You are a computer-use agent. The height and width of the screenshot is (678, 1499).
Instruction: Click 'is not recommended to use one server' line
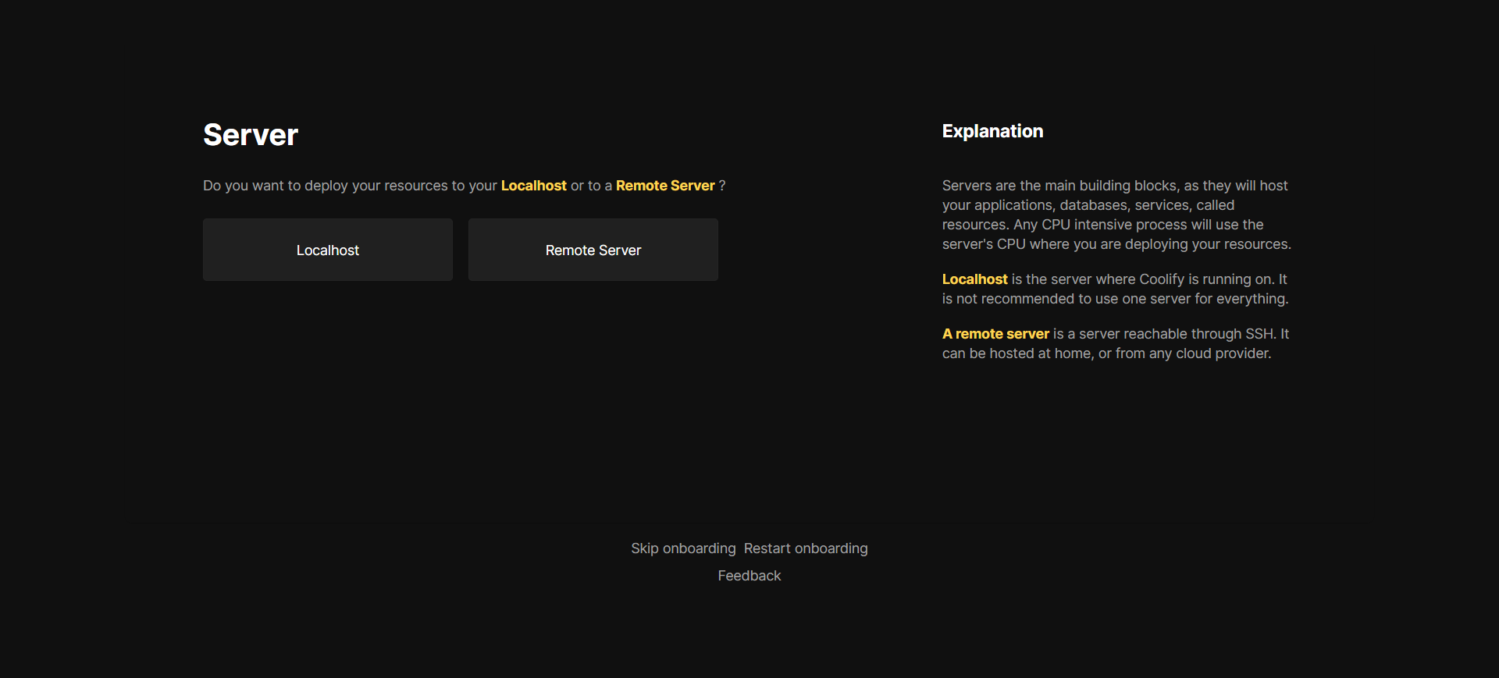point(1115,299)
